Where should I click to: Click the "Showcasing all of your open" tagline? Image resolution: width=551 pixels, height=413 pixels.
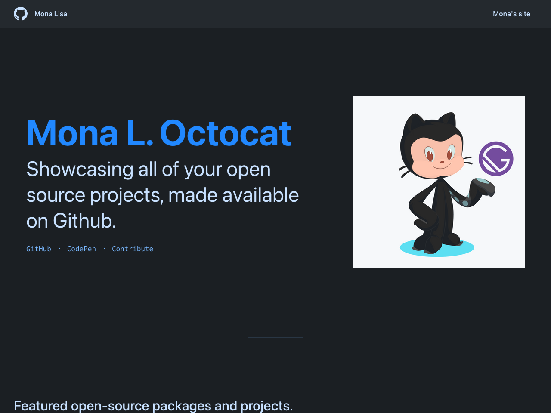(x=149, y=169)
